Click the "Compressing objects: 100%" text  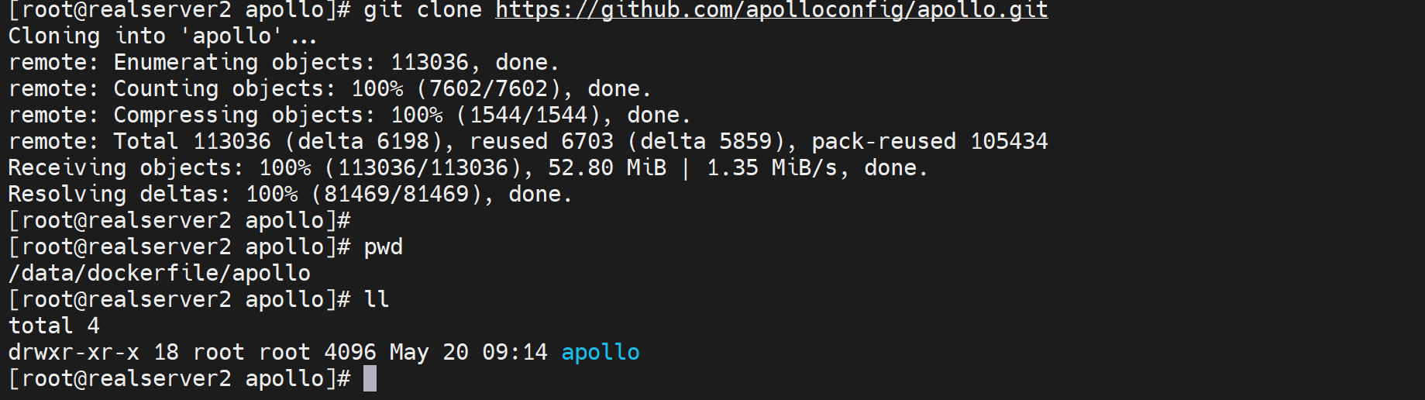pos(277,115)
